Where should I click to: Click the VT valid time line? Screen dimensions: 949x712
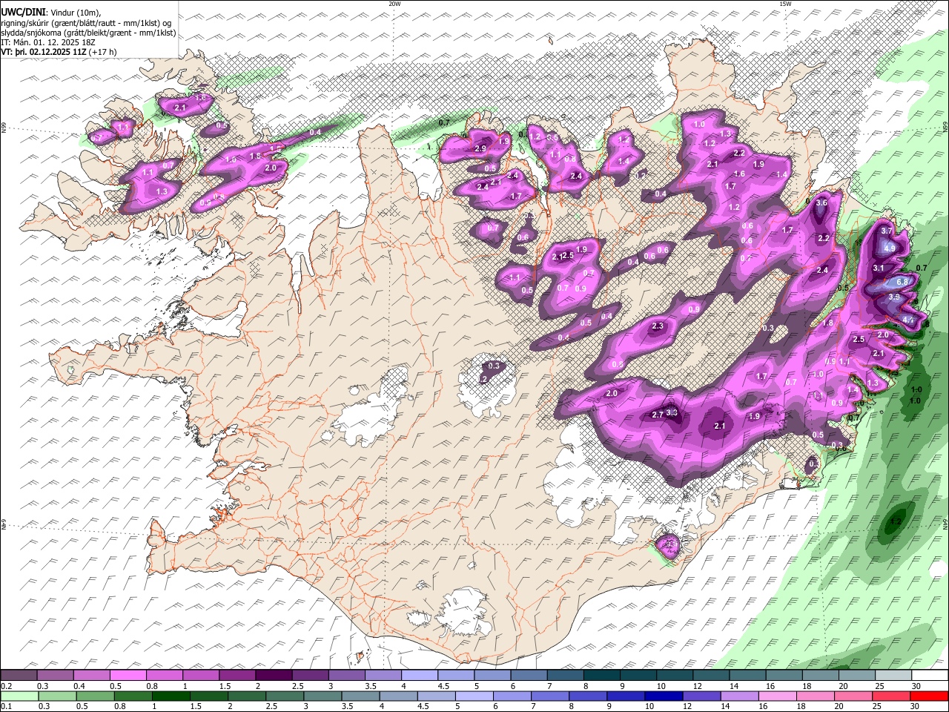click(59, 52)
